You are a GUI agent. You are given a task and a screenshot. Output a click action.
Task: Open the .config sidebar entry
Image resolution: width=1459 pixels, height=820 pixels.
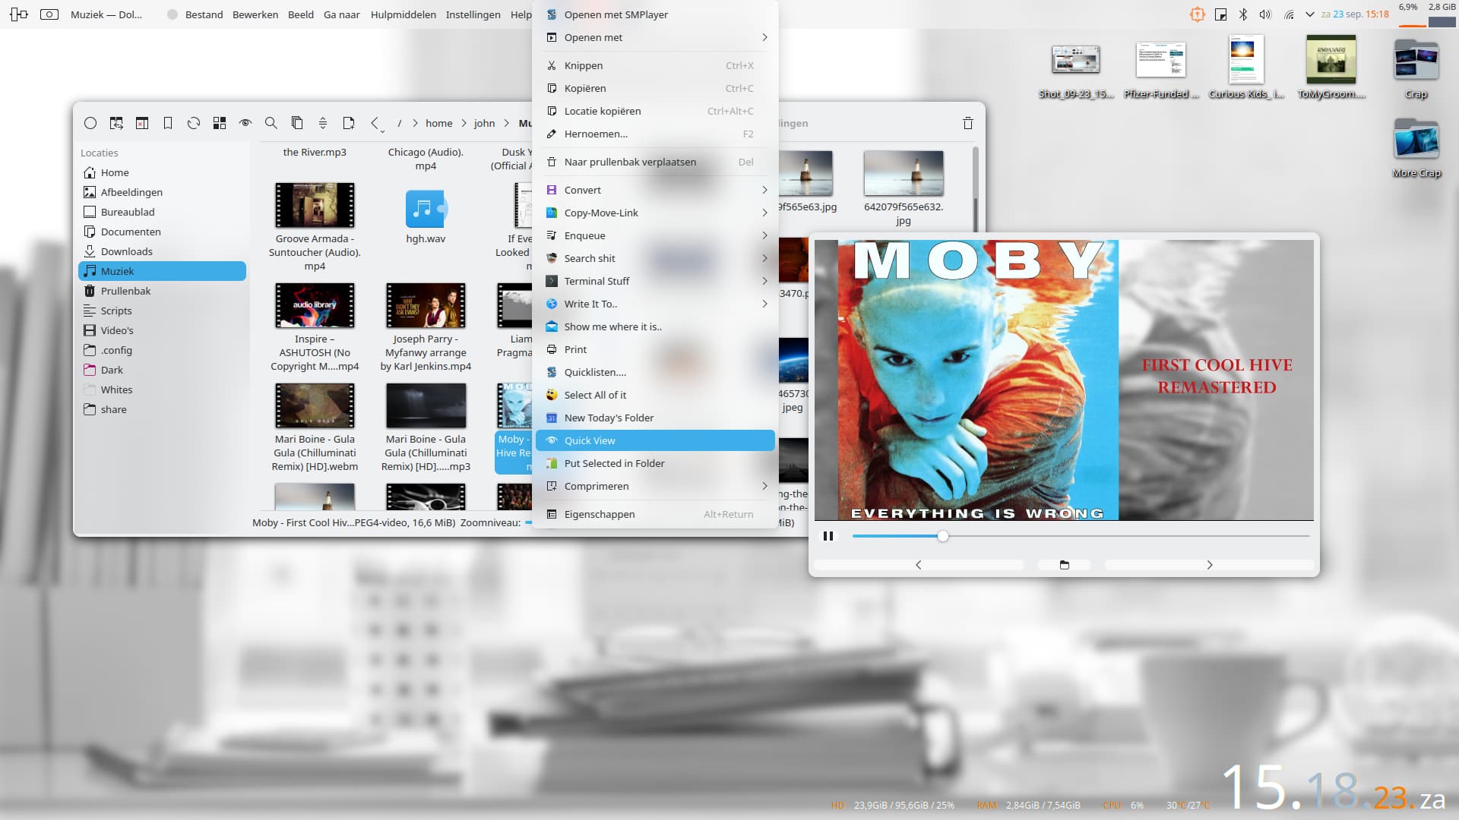162,350
